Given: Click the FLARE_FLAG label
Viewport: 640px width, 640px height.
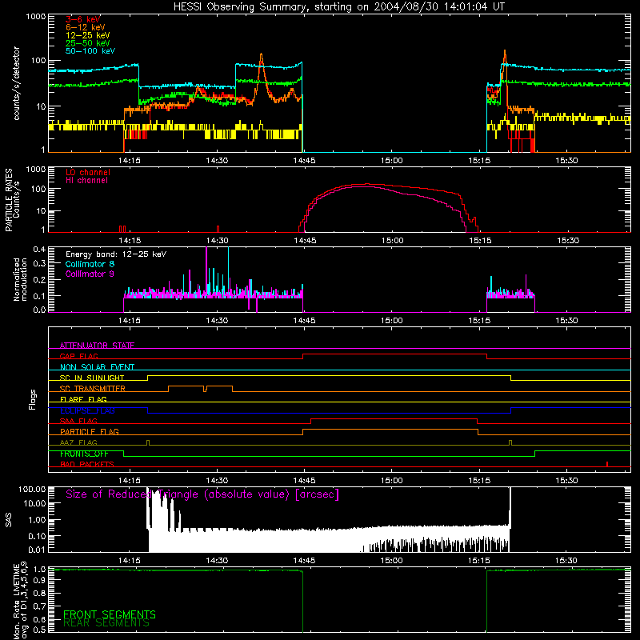Looking at the screenshot, I should (83, 399).
